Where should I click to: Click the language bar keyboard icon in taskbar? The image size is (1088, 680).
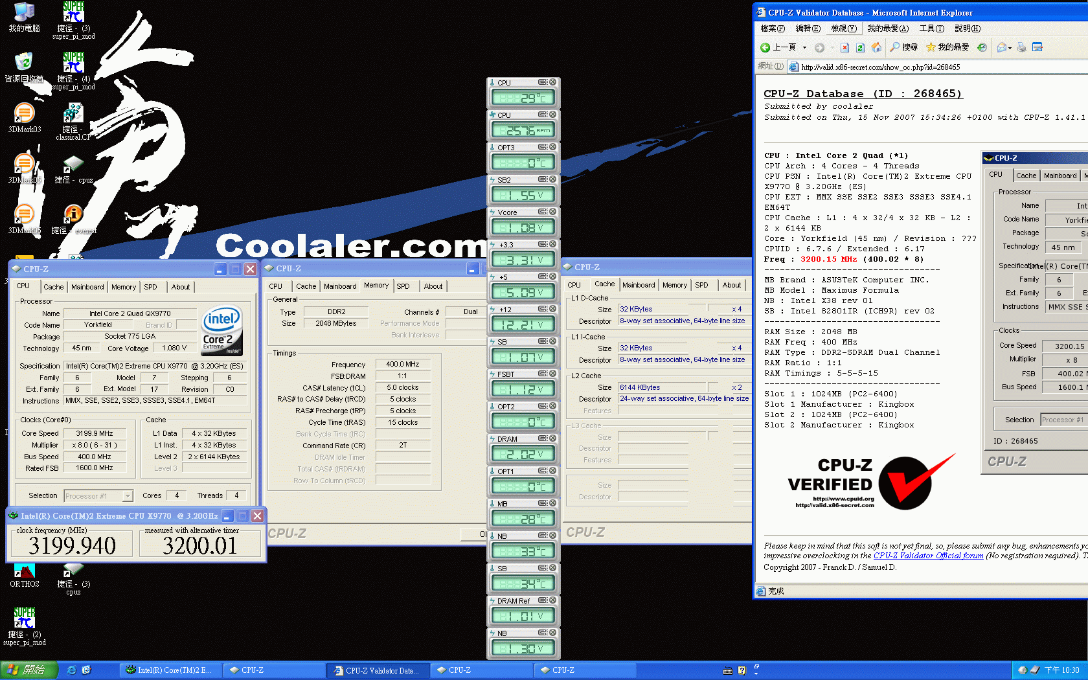click(728, 670)
